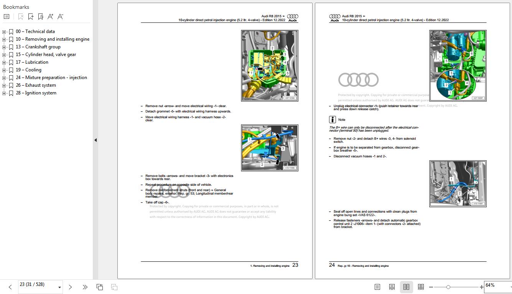Open '19 – Cooling' bookmark
Viewport: 512px width, 294px height.
coord(28,70)
